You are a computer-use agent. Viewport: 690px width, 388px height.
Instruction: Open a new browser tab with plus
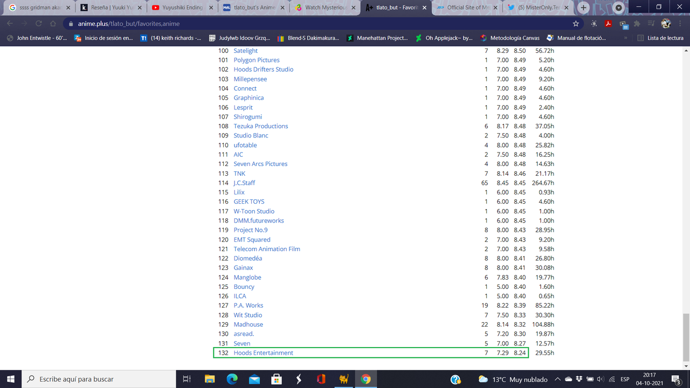[x=584, y=8]
